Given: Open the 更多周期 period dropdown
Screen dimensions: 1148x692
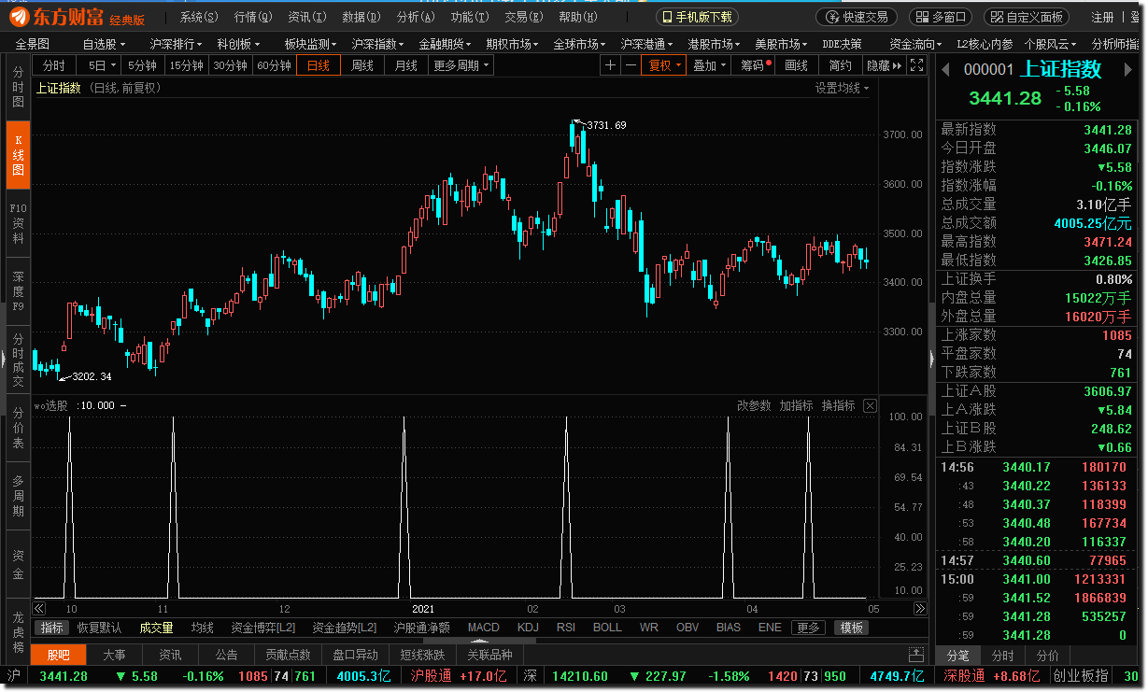Looking at the screenshot, I should click(461, 65).
